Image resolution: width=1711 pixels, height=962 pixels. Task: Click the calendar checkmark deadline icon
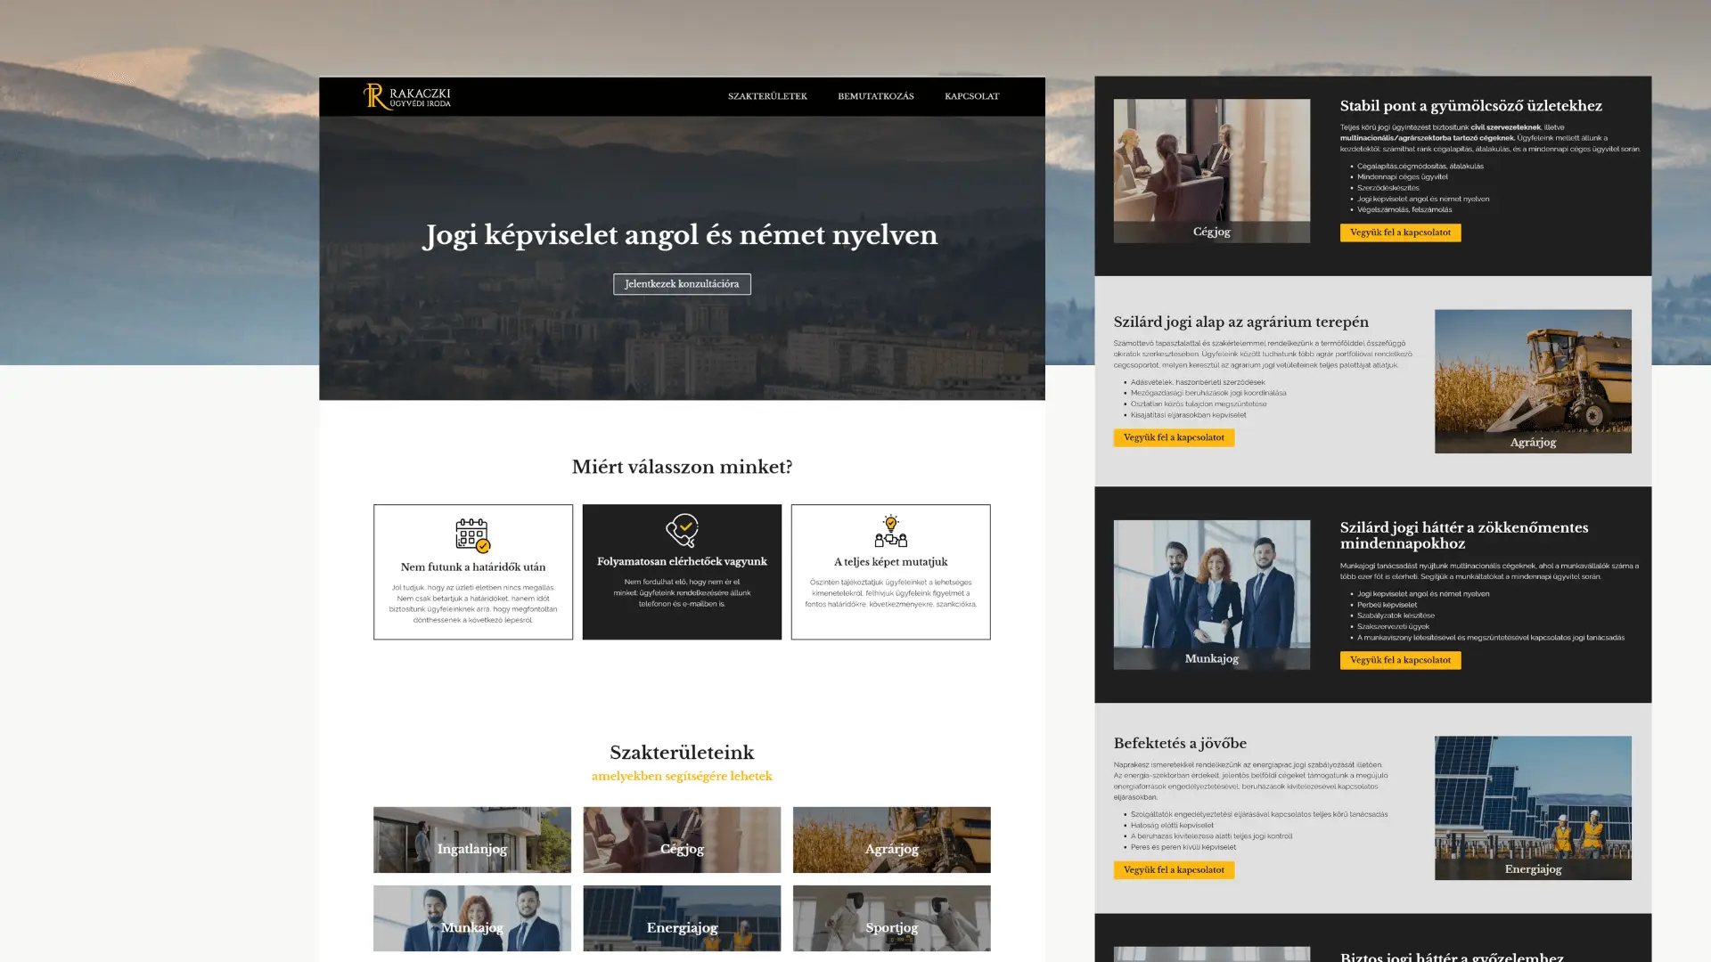tap(472, 535)
